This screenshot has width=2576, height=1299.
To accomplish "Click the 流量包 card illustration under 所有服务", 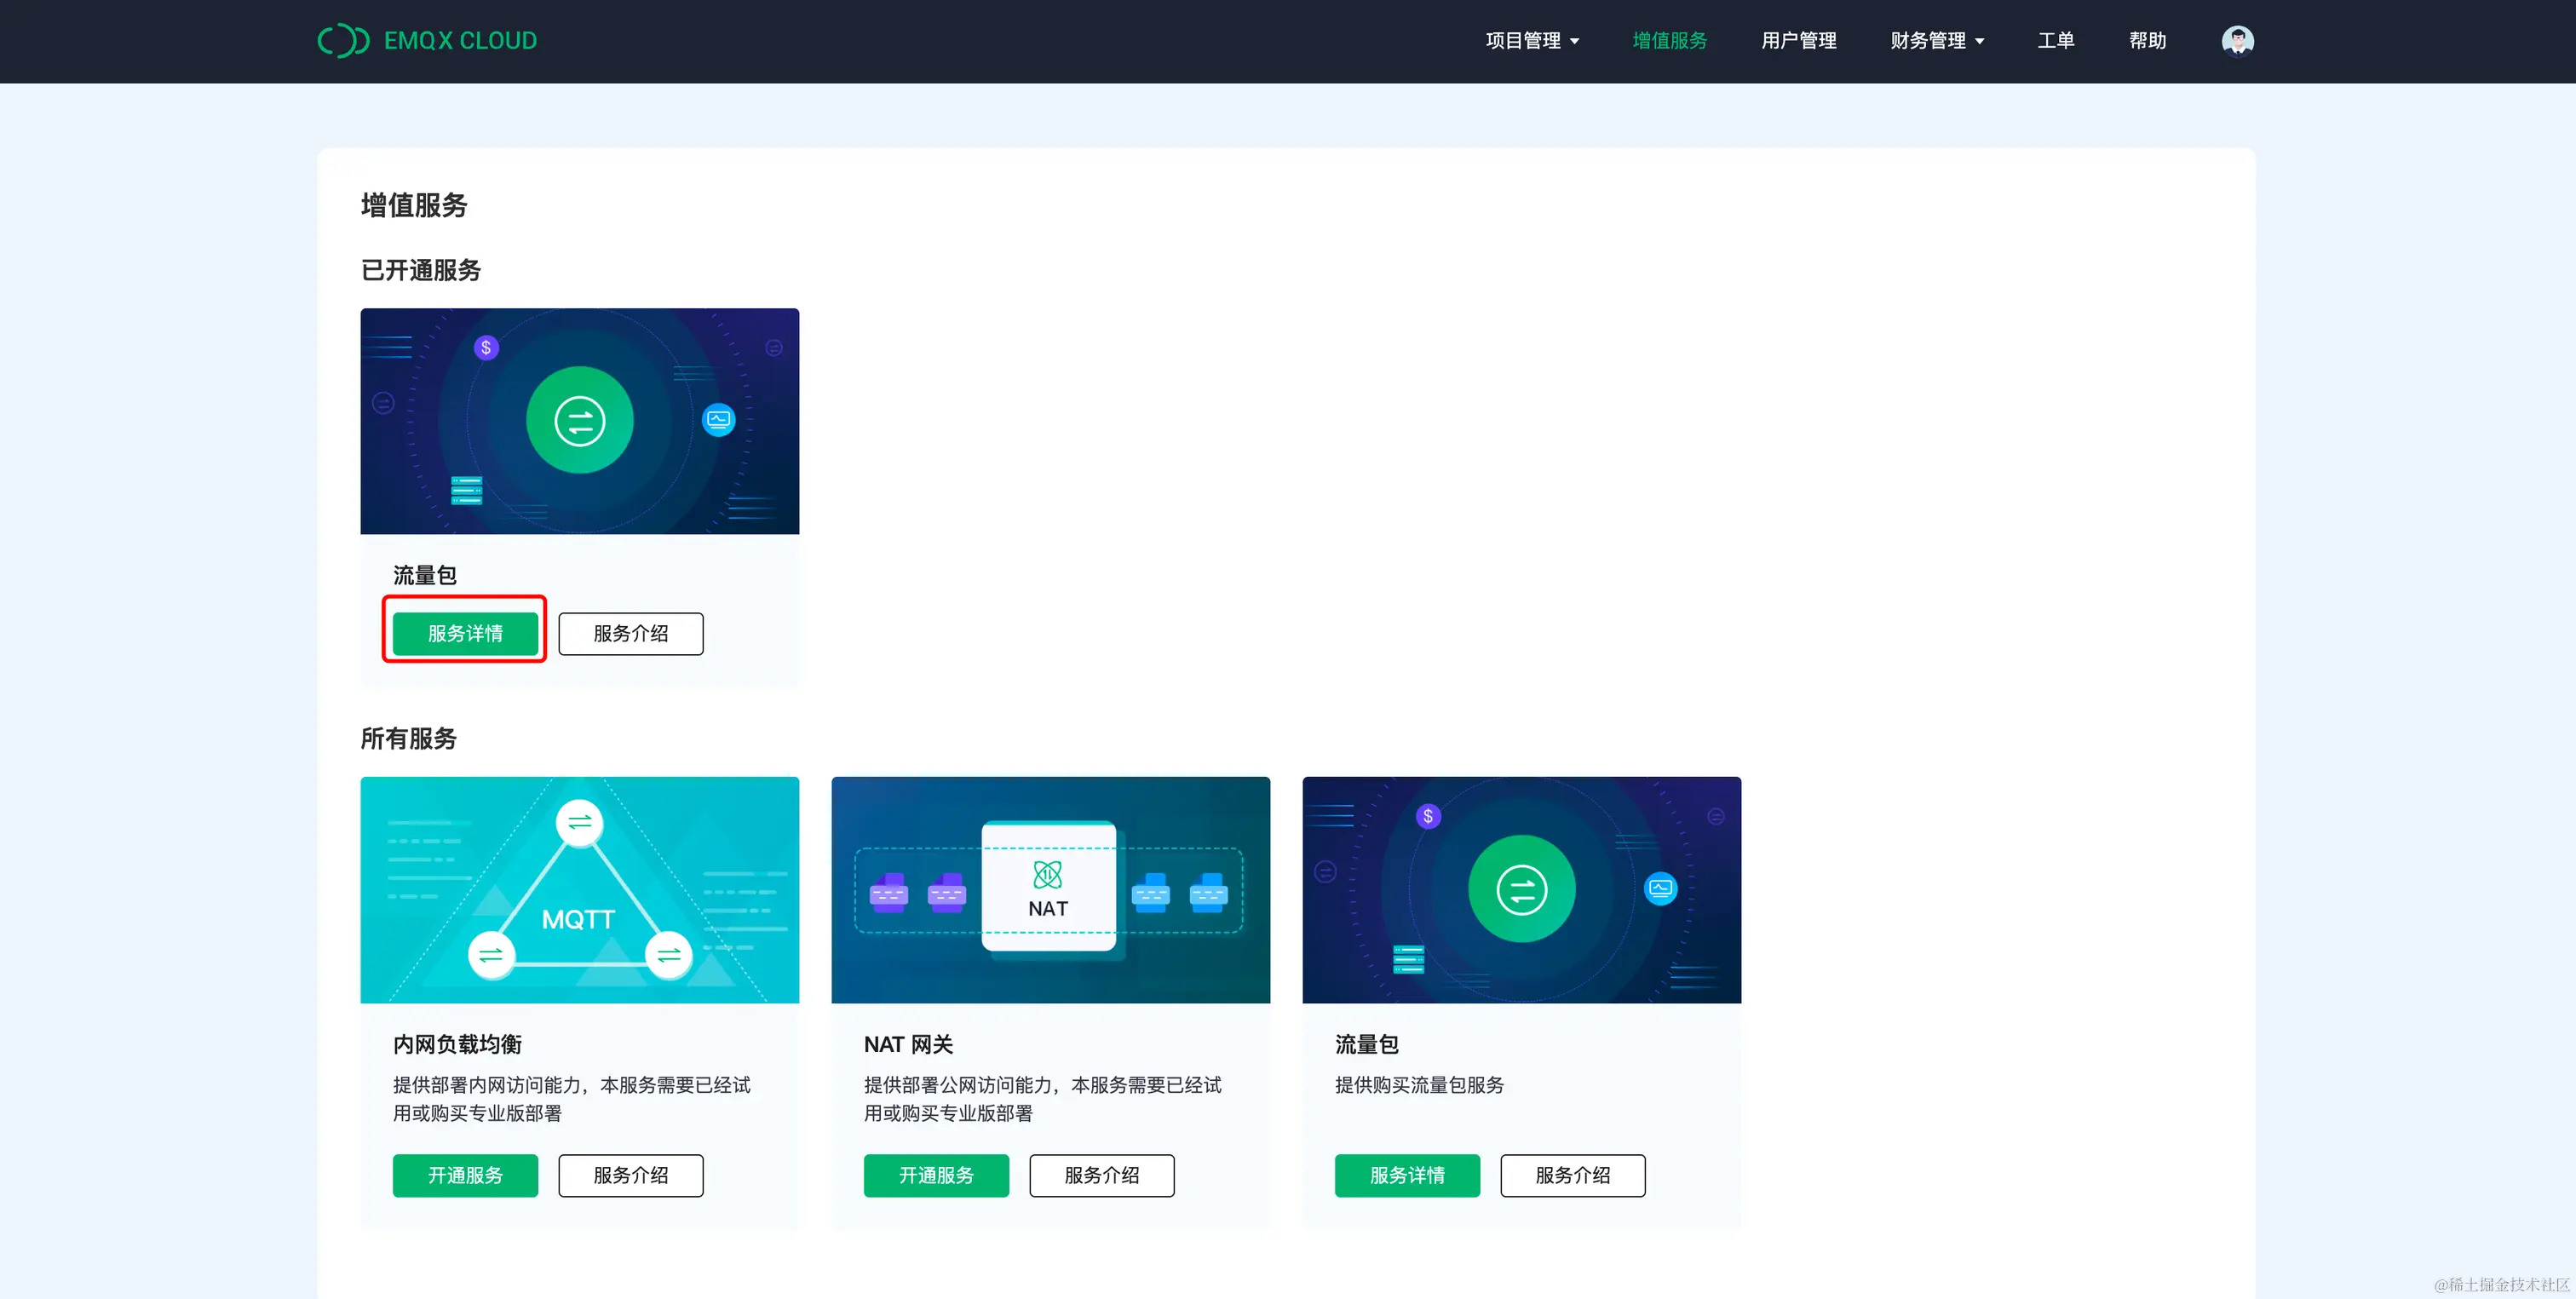I will [1520, 889].
